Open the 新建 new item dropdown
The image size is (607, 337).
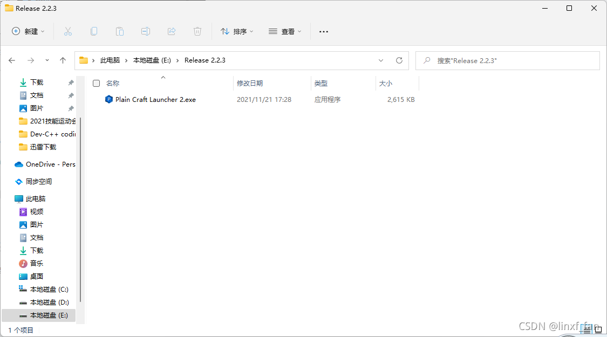tap(28, 31)
